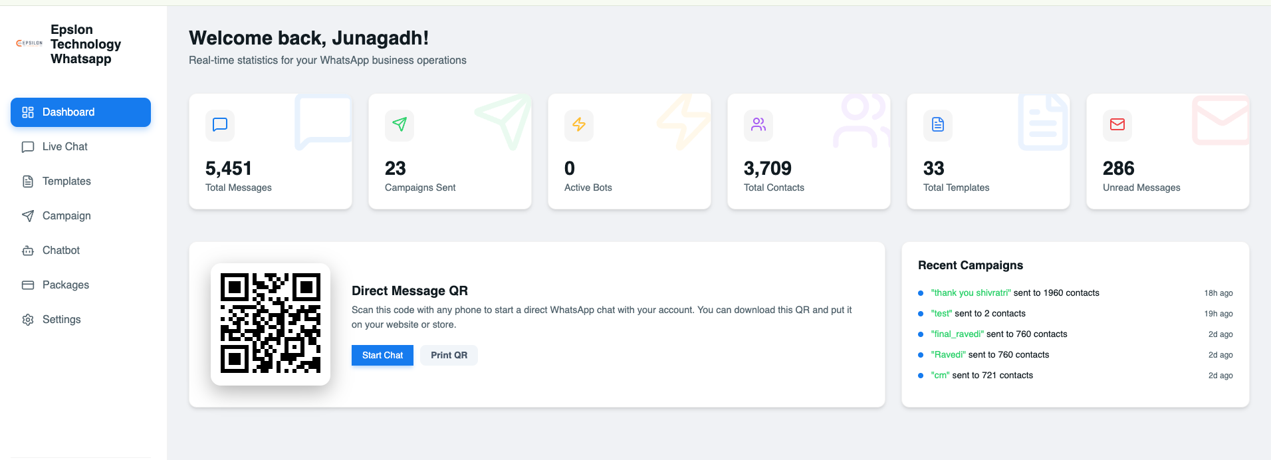Open the Templates document icon
This screenshot has width=1271, height=460.
coord(27,181)
